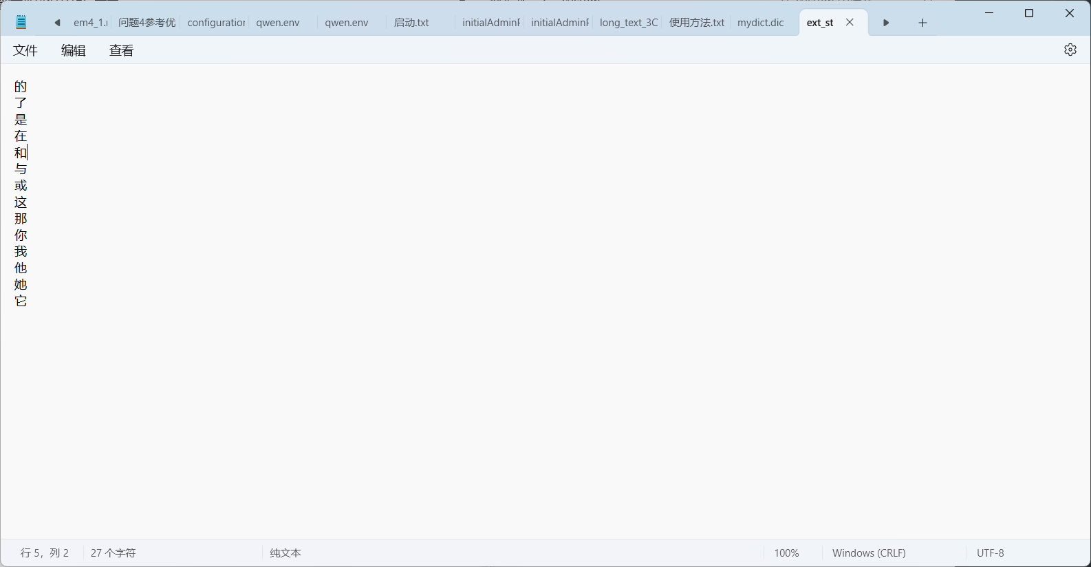The width and height of the screenshot is (1091, 567).
Task: Open Notepad settings gear icon
Action: pos(1070,50)
